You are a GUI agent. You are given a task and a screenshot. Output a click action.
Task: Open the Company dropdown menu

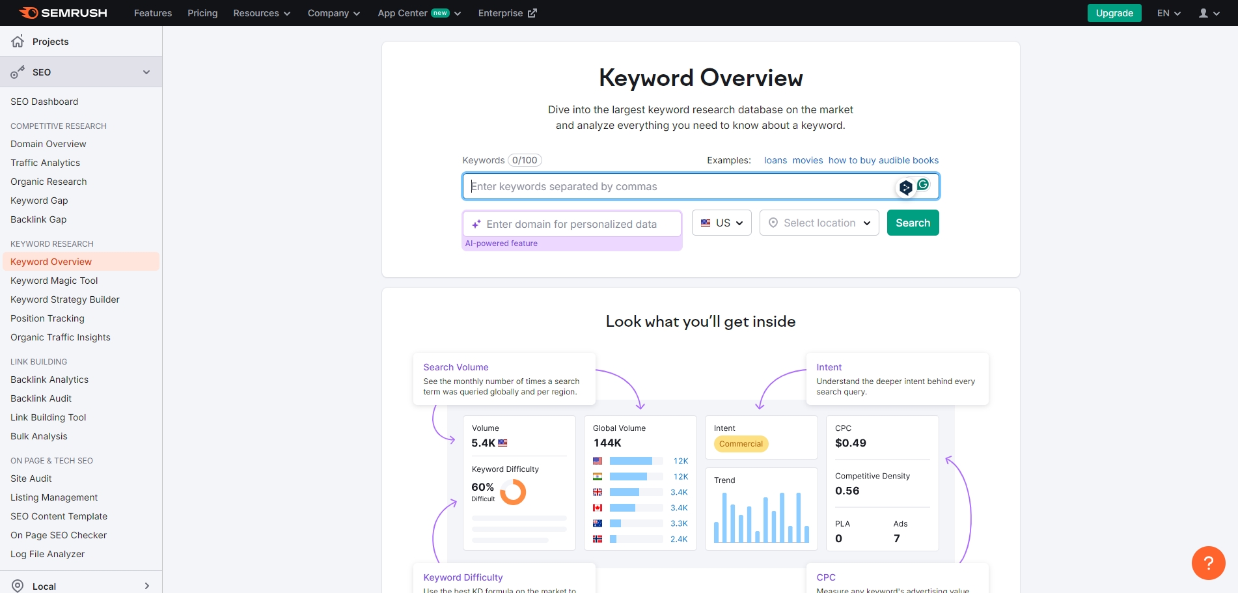(x=334, y=13)
